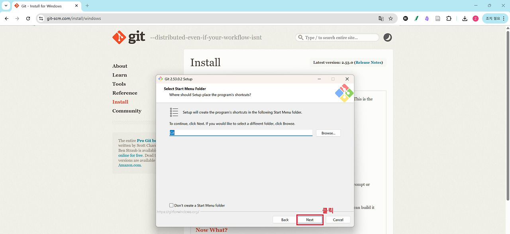510x234 pixels.
Task: Click the site information icon in address bar
Action: pyautogui.click(x=41, y=18)
